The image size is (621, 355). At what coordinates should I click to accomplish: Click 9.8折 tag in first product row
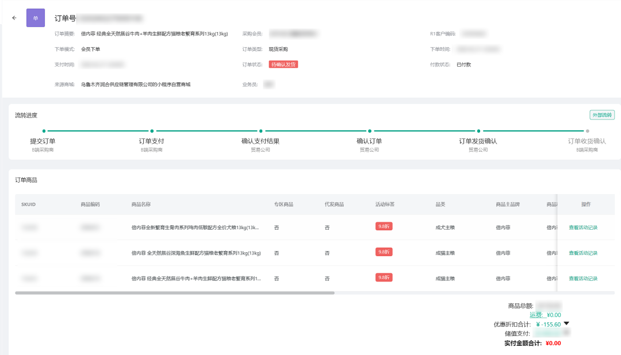[384, 226]
